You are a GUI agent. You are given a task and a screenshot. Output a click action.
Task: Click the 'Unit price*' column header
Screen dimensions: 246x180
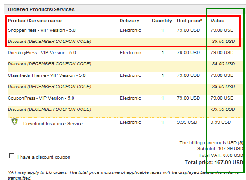(190, 21)
